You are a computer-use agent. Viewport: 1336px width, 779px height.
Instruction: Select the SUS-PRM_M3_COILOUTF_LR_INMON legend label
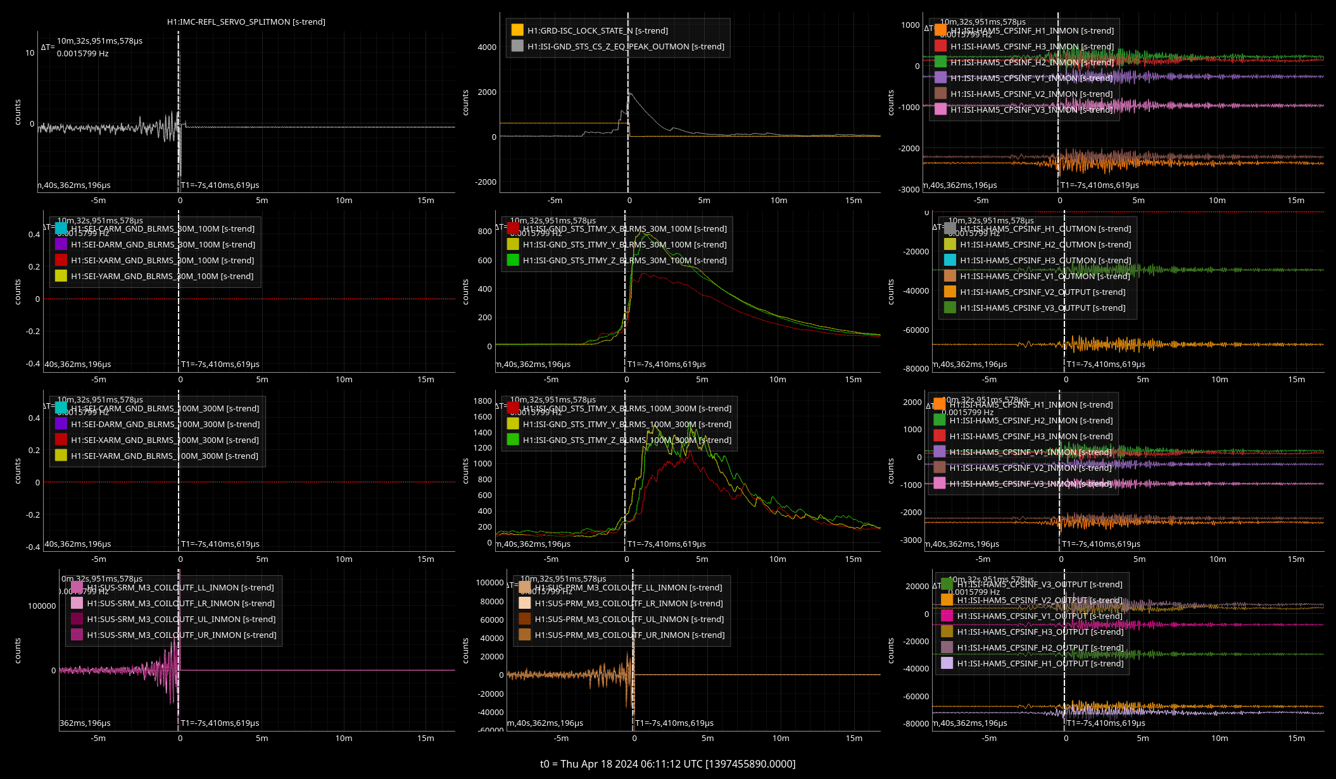coord(629,603)
